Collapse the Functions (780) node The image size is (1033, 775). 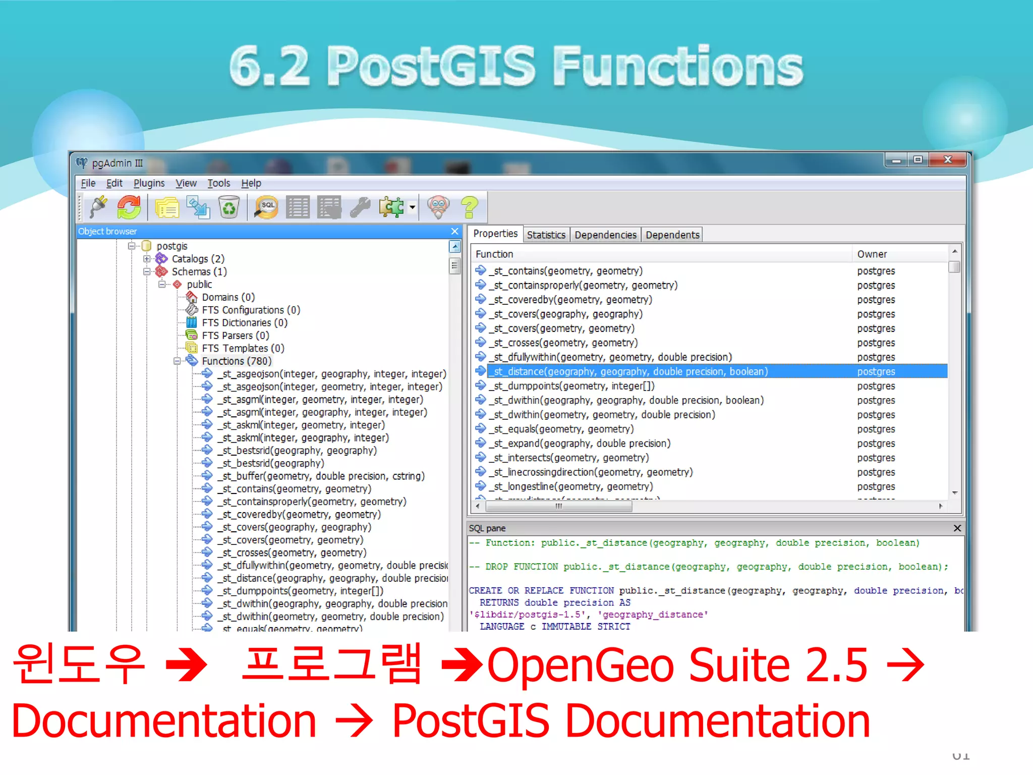[177, 361]
